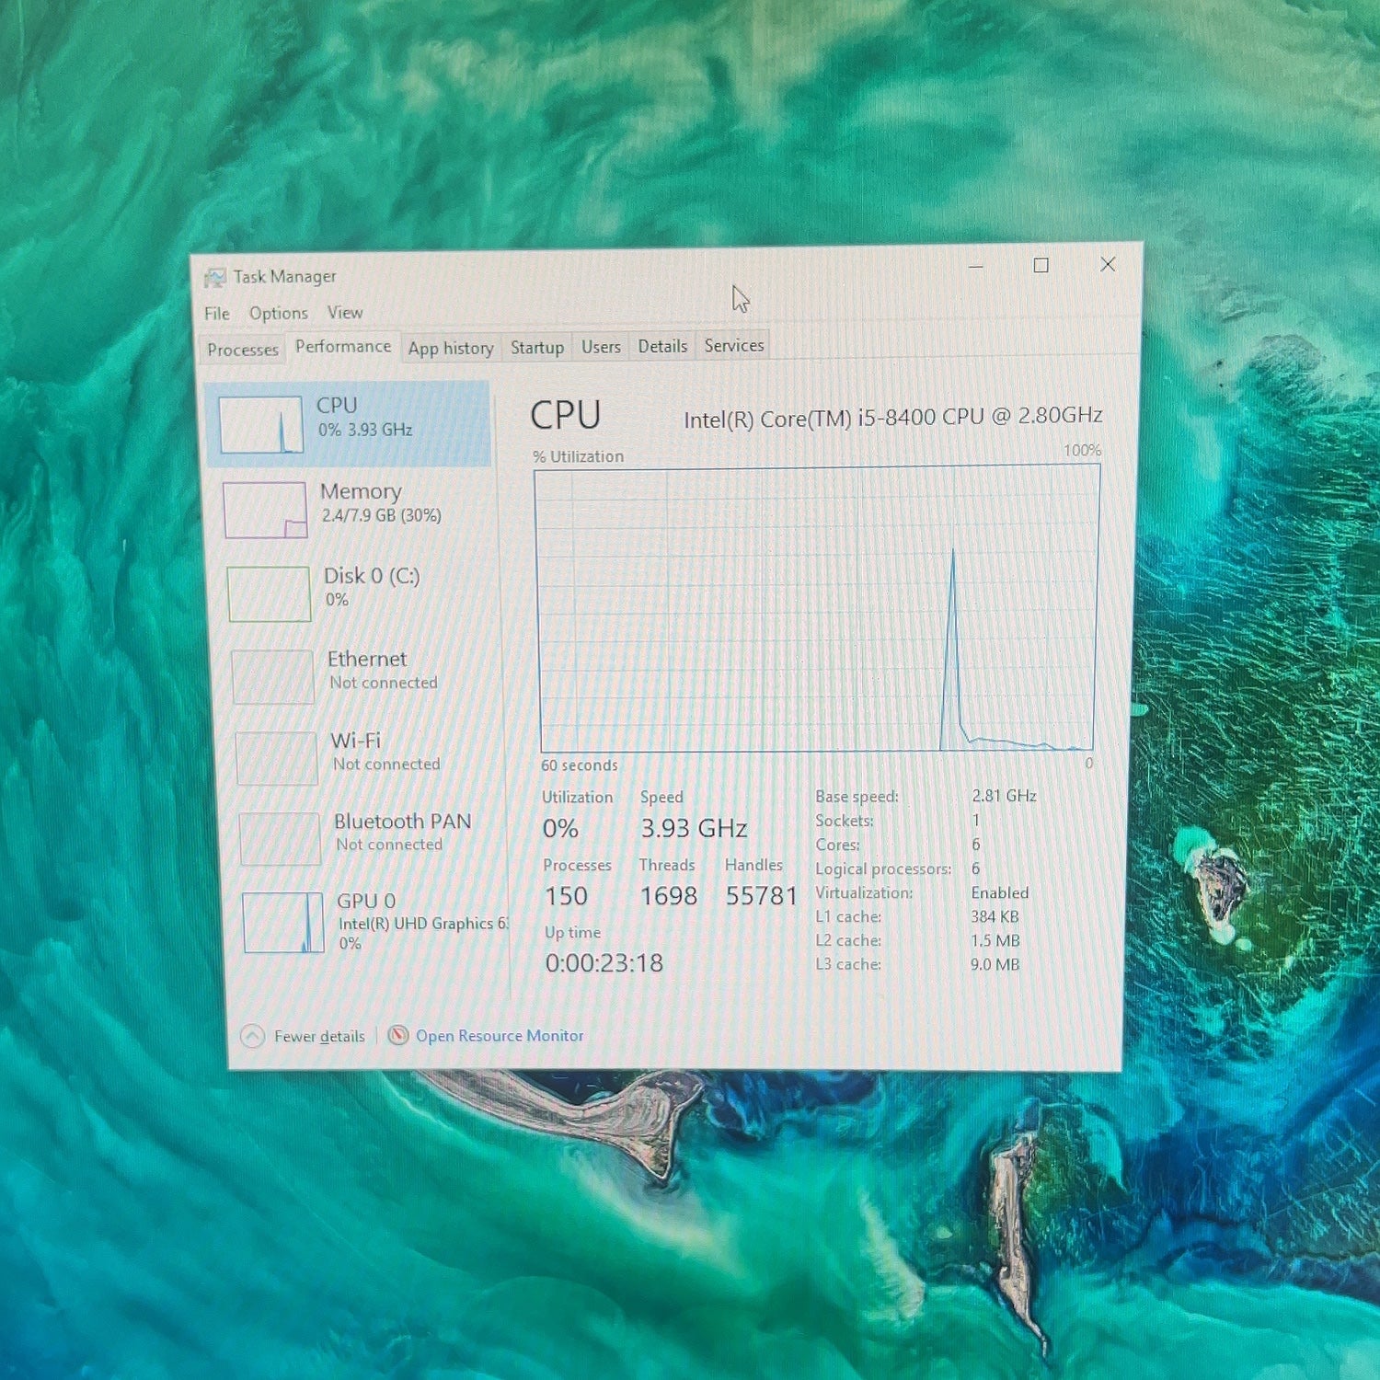Click the Intel Core i5-8400 model text
1380x1380 pixels.
892,418
